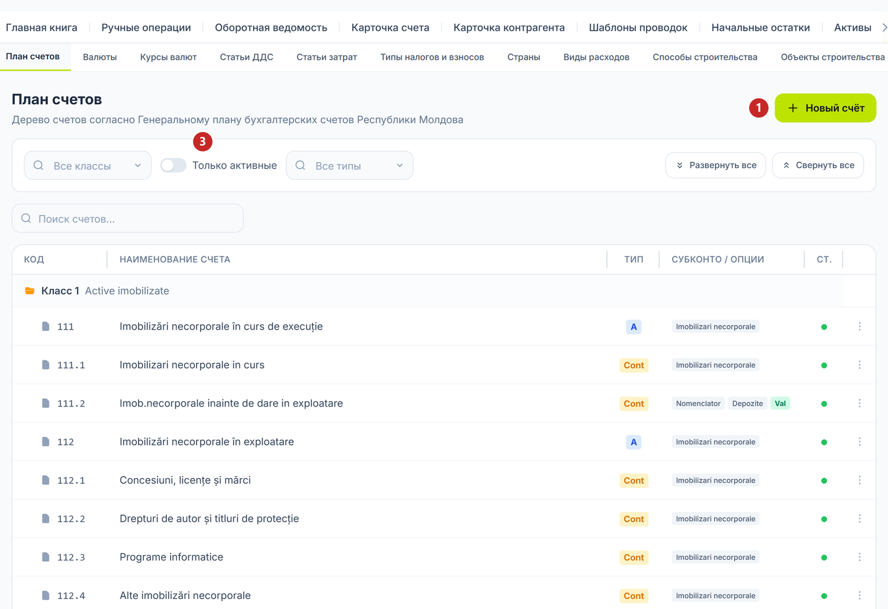The height and width of the screenshot is (609, 888).
Task: Select the row Concesiuni, licențe și mărci
Action: tap(444, 481)
